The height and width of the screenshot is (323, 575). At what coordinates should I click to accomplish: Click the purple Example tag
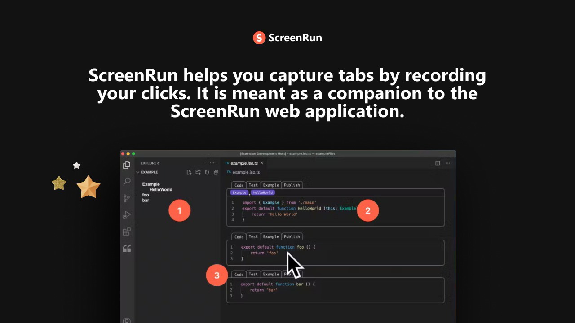(239, 192)
